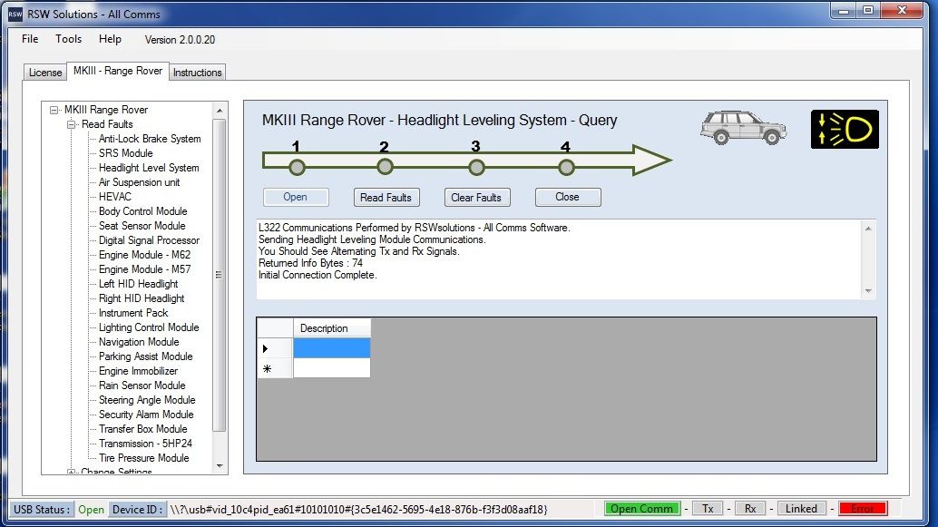This screenshot has width=938, height=527.
Task: Select Digital Signal Processor in tree
Action: (x=149, y=240)
